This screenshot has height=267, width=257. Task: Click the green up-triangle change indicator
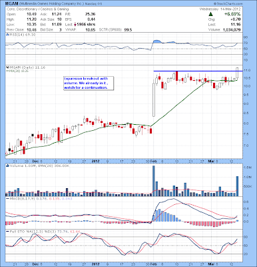210,14
